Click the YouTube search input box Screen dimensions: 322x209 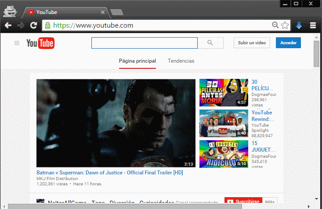pyautogui.click(x=145, y=43)
